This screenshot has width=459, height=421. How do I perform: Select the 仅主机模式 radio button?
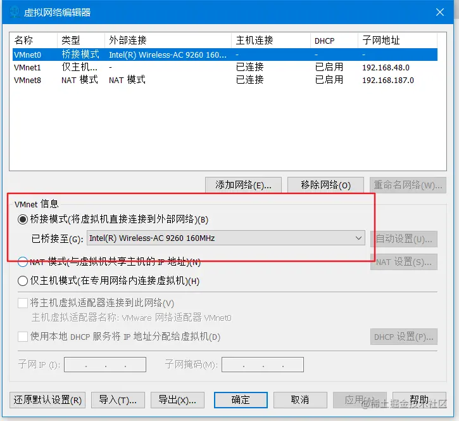[x=23, y=281]
